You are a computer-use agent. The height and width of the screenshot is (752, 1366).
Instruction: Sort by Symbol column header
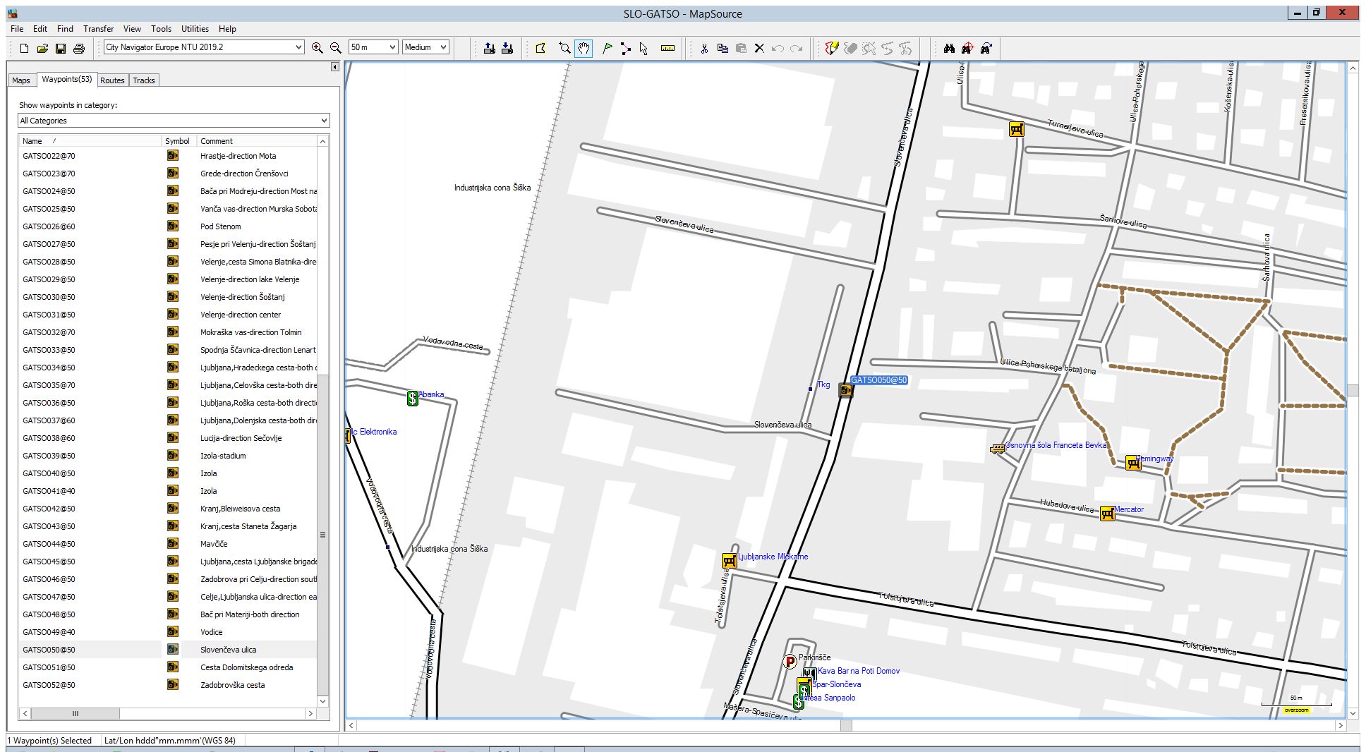tap(179, 141)
